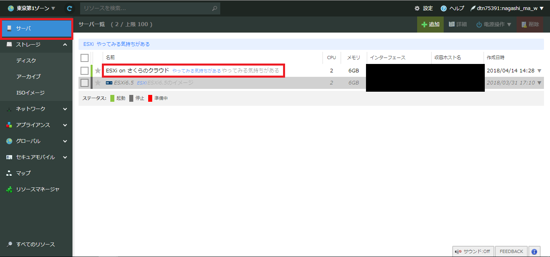Viewport: 550px width, 257px height.
Task: Click the feather icon beside the account name
Action: [x=473, y=8]
